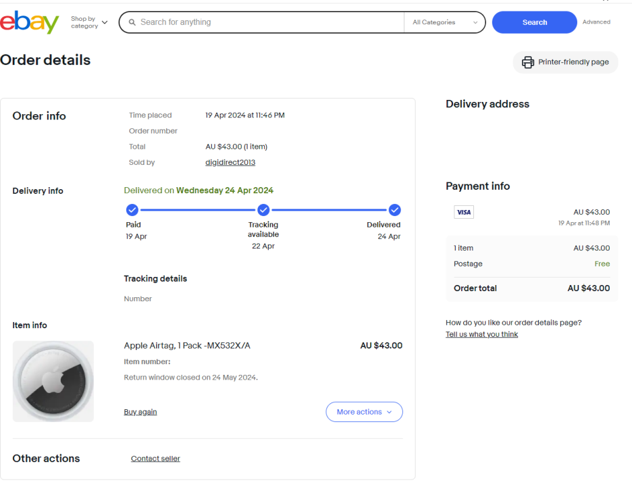Click Tell us what you think

pyautogui.click(x=481, y=334)
